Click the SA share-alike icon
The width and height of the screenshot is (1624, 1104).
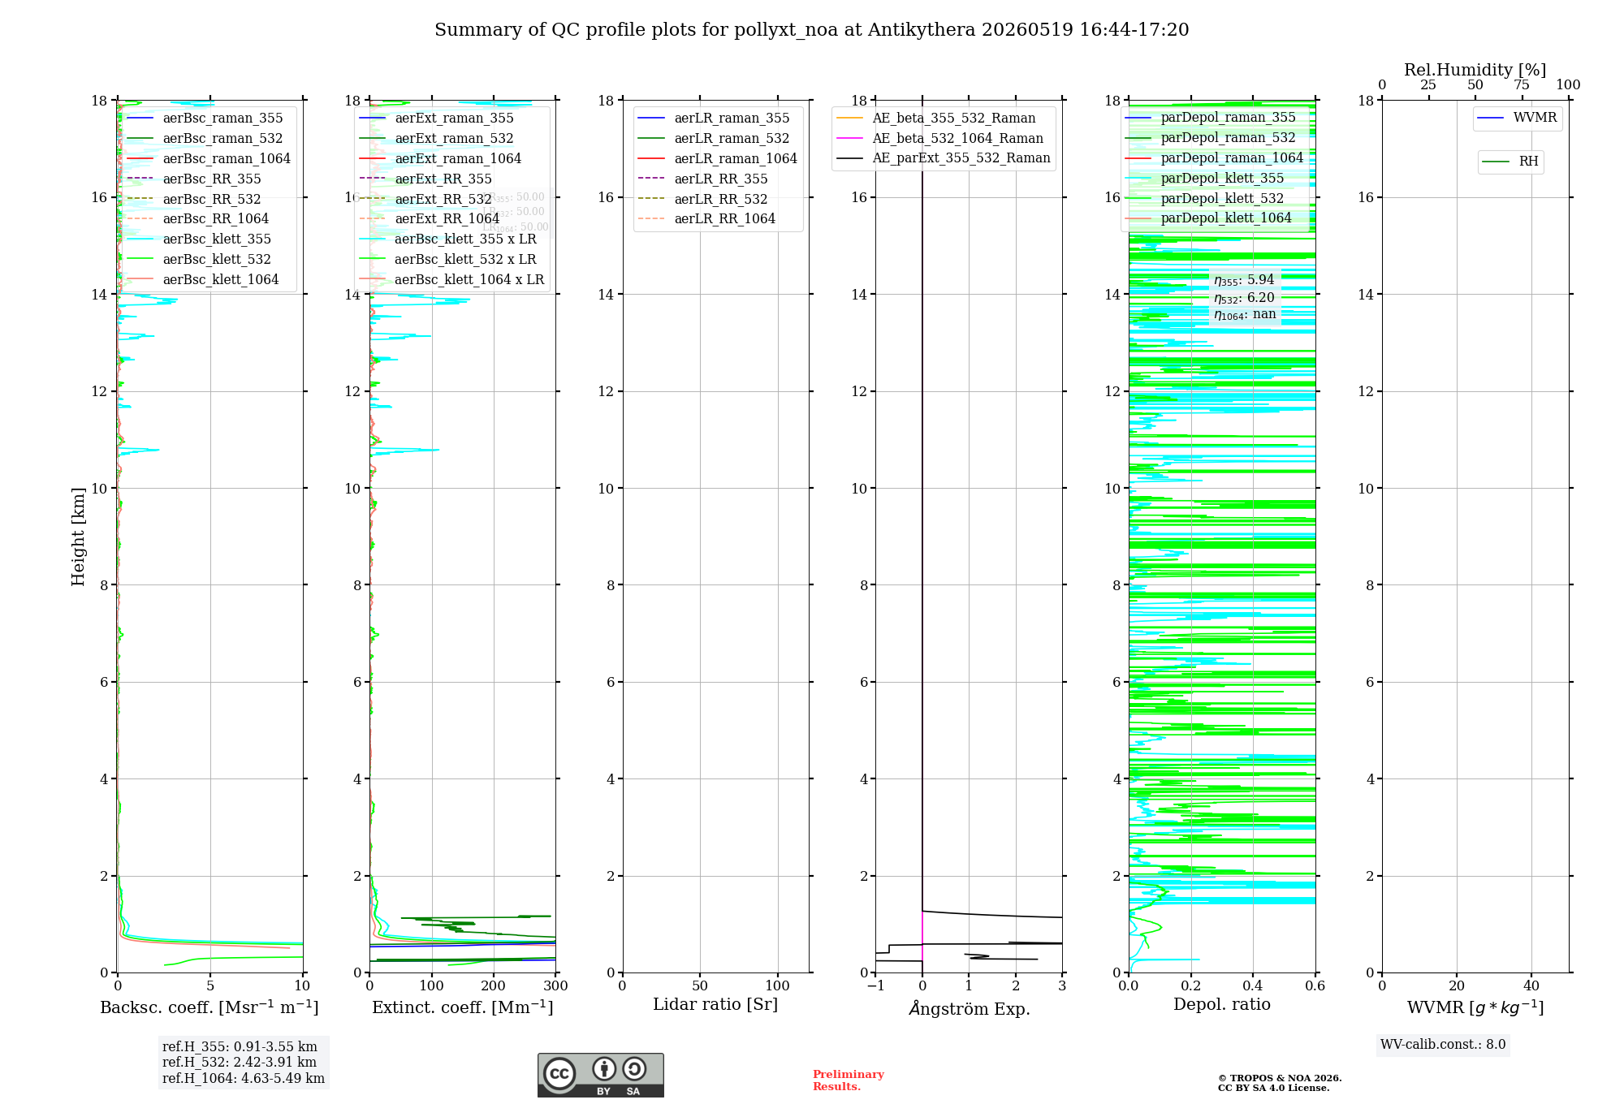pos(634,1068)
